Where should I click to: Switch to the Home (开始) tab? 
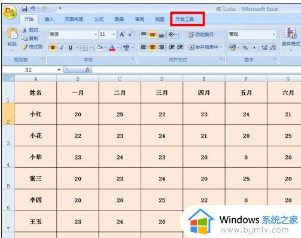29,19
